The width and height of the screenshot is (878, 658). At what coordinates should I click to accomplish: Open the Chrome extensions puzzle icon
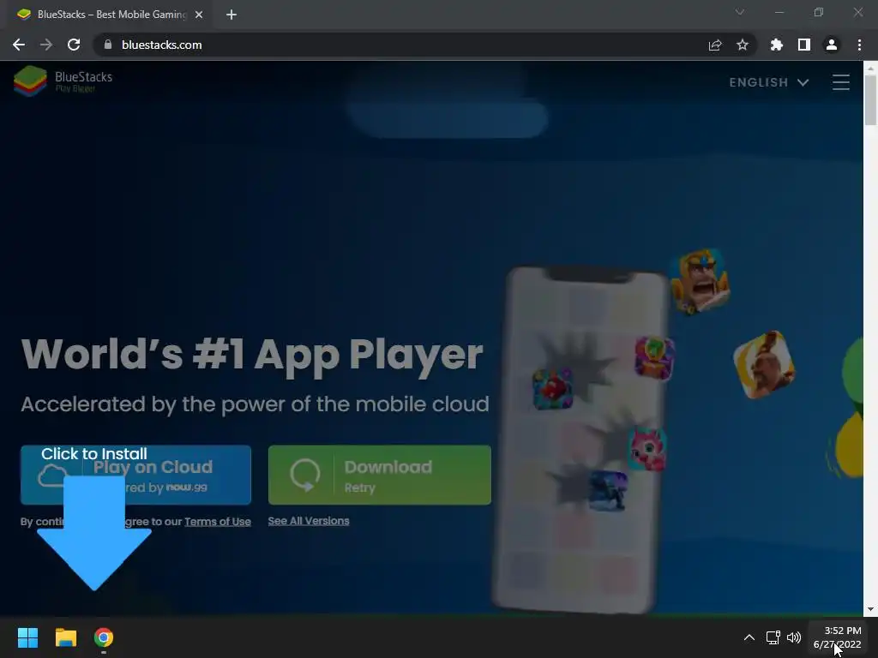(x=777, y=45)
